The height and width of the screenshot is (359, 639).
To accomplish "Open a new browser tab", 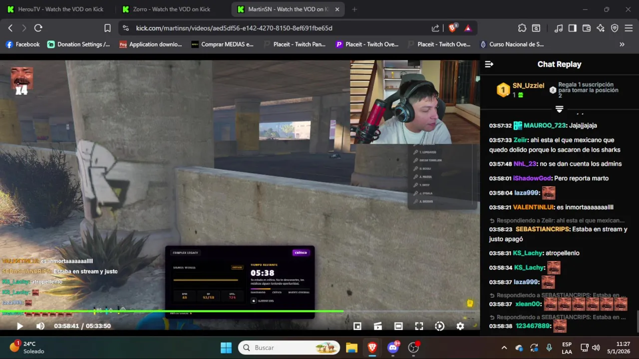I will point(354,9).
